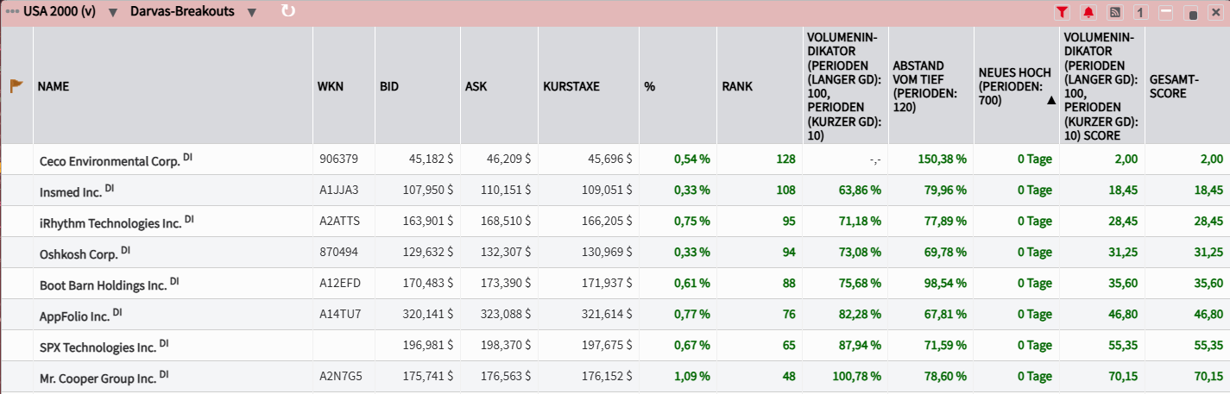Screen dimensions: 1230x394
Task: Sort by the ASK column header
Action: (x=476, y=86)
